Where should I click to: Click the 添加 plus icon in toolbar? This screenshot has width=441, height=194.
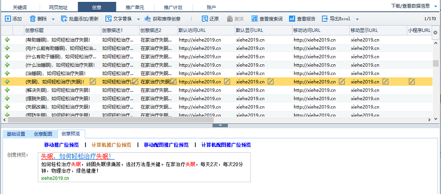coord(8,19)
